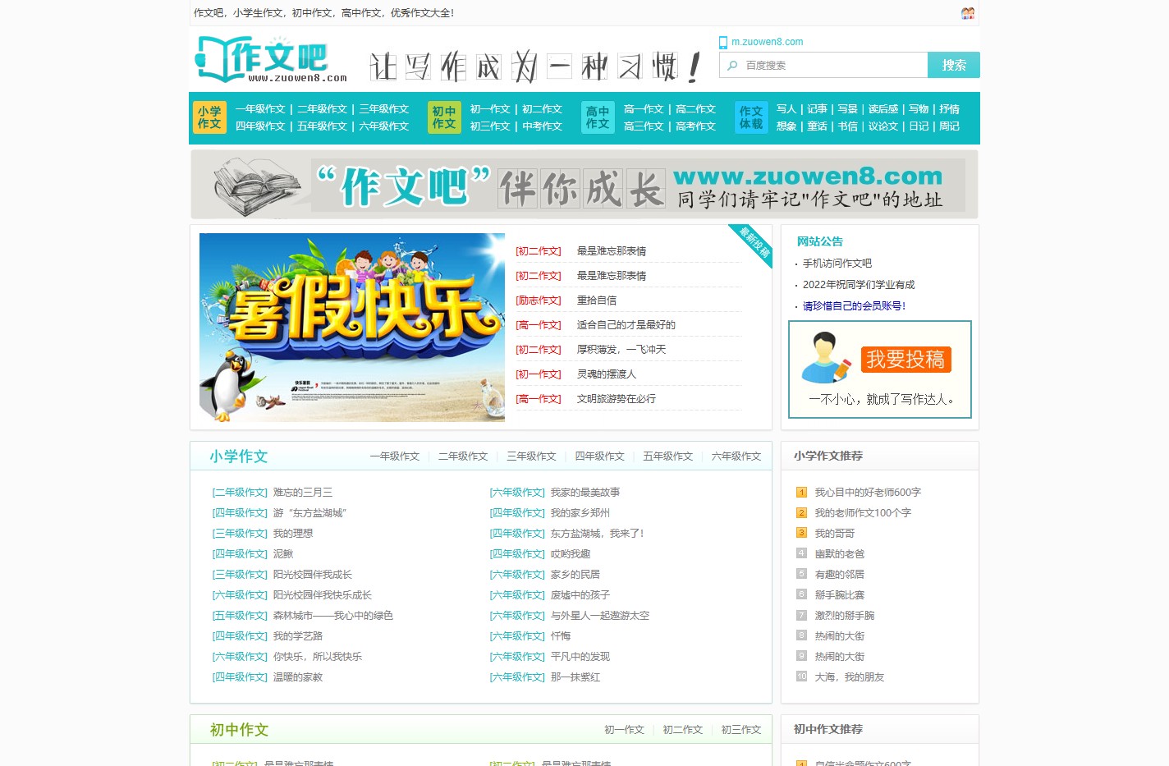
Task: Click the 作文体裁 badge in navigation
Action: (751, 117)
